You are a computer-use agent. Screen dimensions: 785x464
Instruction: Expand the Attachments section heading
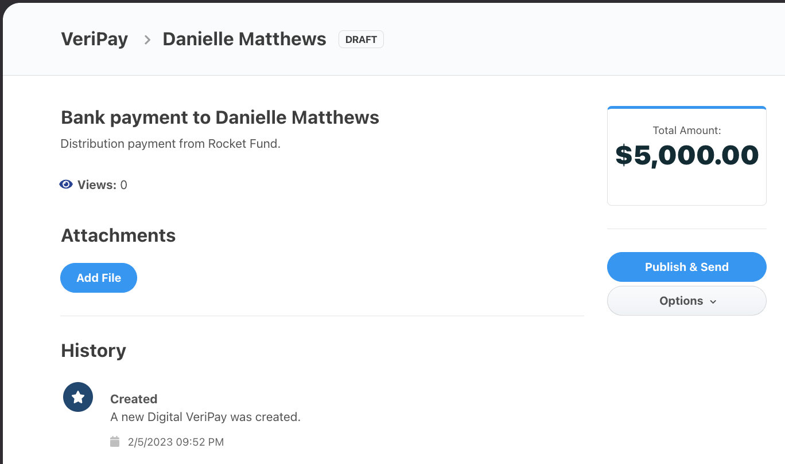[x=118, y=235]
